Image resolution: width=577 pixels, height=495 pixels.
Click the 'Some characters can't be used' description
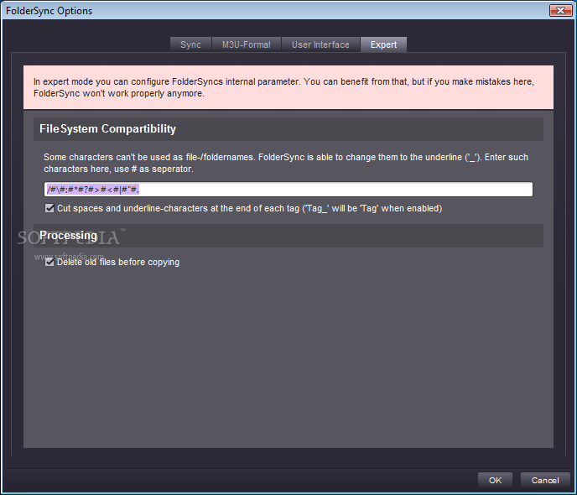(286, 163)
